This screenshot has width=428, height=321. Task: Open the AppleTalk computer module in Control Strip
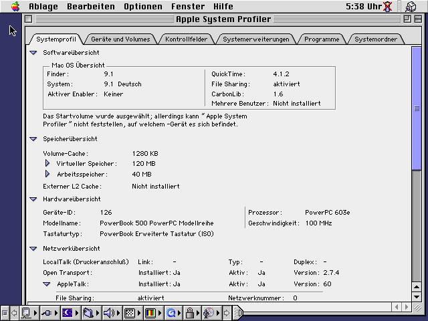pyautogui.click(x=29, y=313)
